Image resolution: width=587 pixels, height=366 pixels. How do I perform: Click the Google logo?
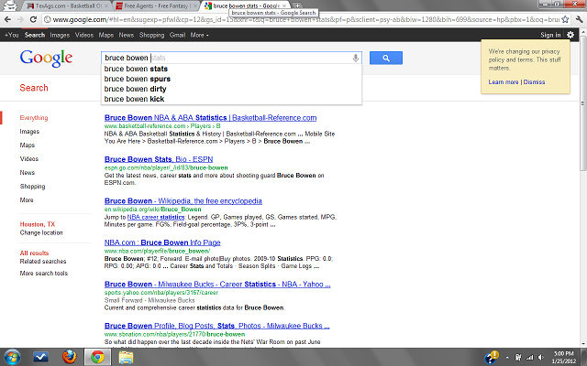(46, 58)
